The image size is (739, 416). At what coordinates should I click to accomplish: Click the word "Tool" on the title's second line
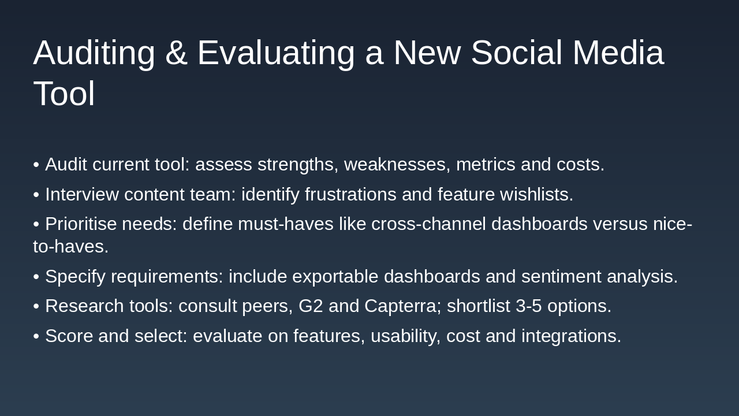[x=64, y=94]
